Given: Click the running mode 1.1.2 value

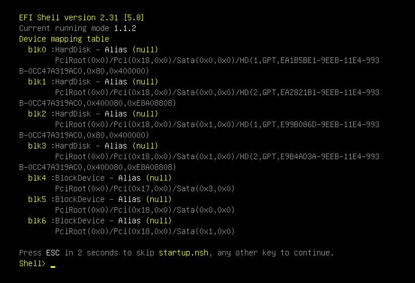Looking at the screenshot, I should (x=125, y=28).
